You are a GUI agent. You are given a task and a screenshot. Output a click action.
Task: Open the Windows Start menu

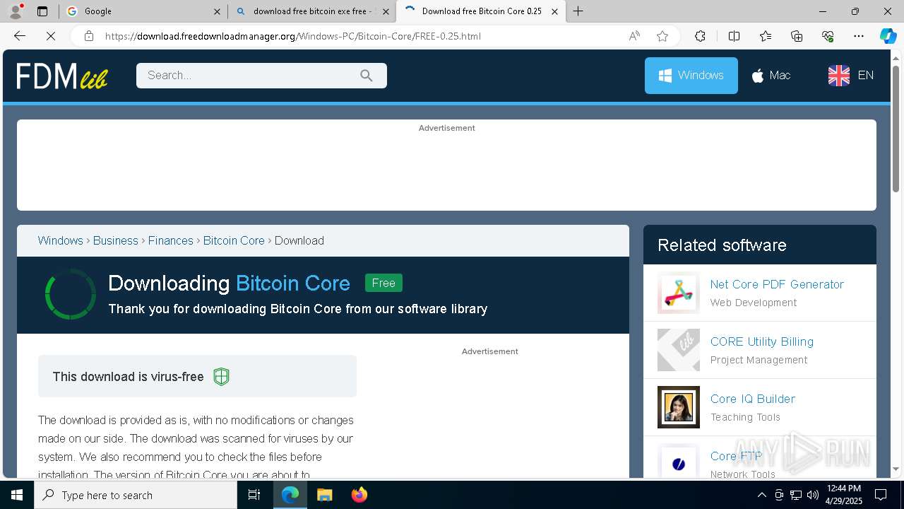(17, 495)
